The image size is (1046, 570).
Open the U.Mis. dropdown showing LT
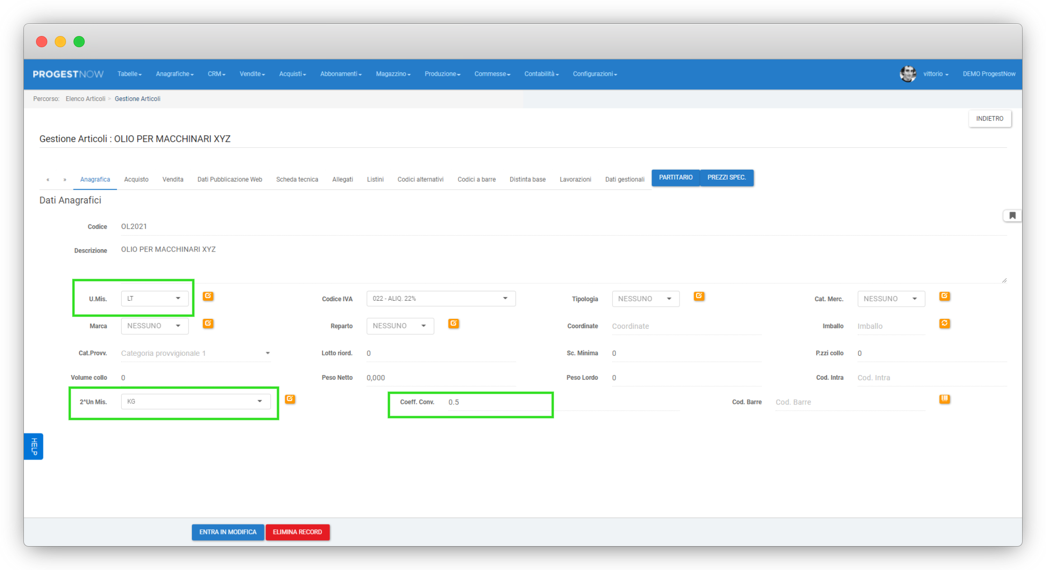coord(154,298)
